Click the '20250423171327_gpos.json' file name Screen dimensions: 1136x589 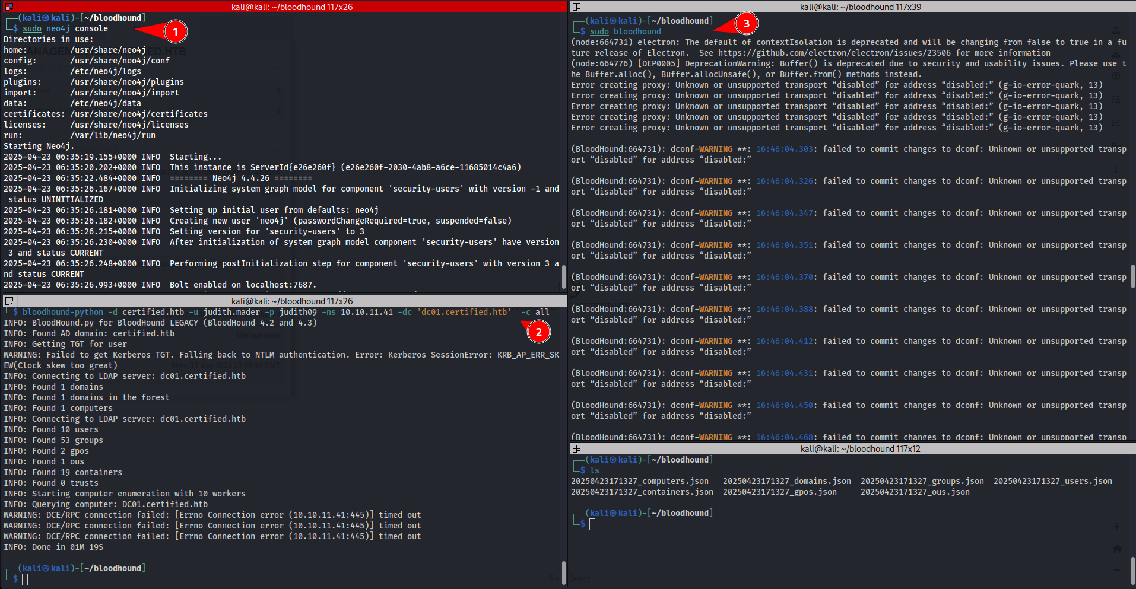tap(780, 492)
